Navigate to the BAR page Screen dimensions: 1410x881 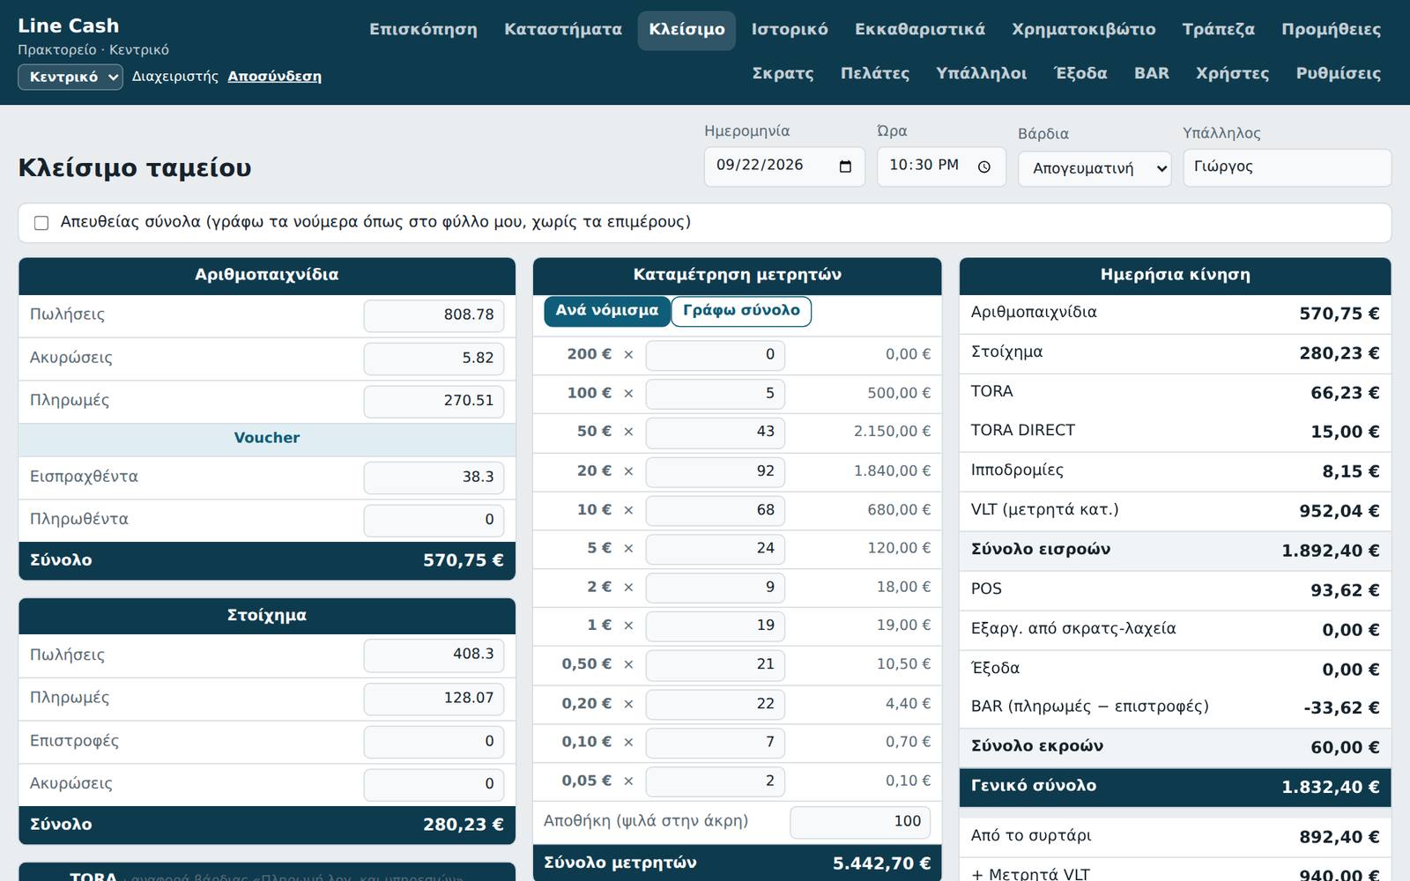[x=1152, y=74]
